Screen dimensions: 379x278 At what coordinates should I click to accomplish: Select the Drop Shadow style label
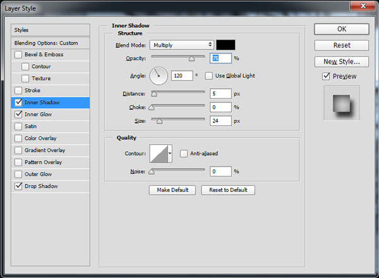pyautogui.click(x=41, y=186)
